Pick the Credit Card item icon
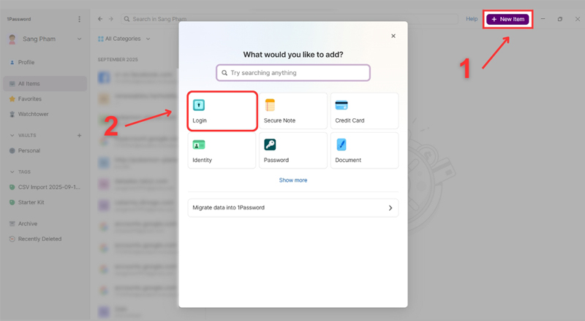This screenshot has width=585, height=321. tap(341, 106)
